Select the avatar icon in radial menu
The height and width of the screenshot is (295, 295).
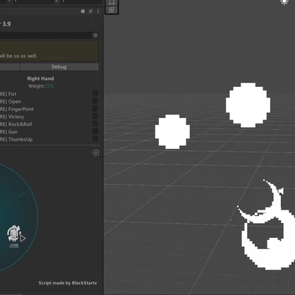[x=14, y=234]
